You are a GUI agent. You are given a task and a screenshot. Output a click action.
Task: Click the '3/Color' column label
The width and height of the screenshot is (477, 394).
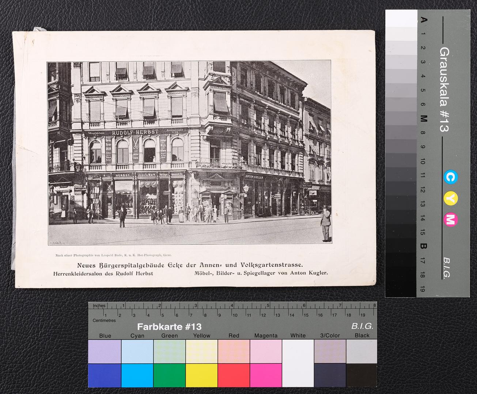330,336
